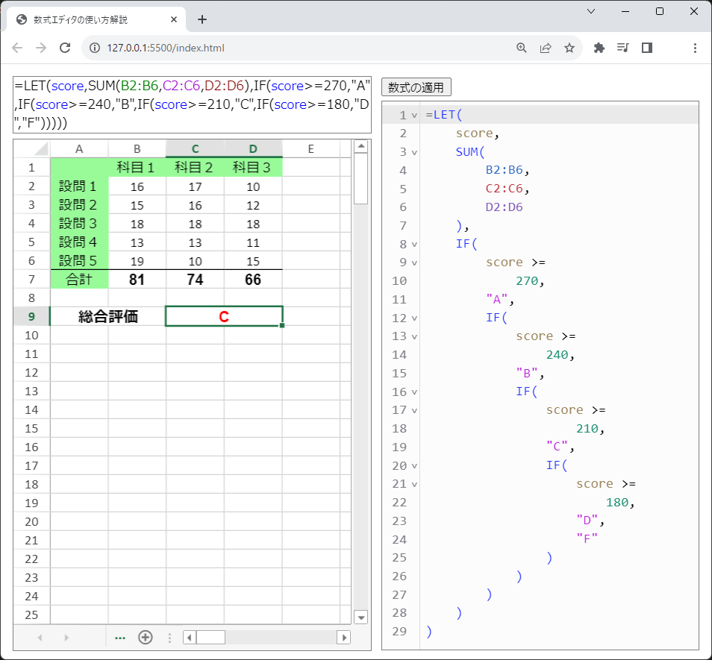Open page zoom controls with the magnifier icon
The height and width of the screenshot is (660, 712).
(522, 46)
